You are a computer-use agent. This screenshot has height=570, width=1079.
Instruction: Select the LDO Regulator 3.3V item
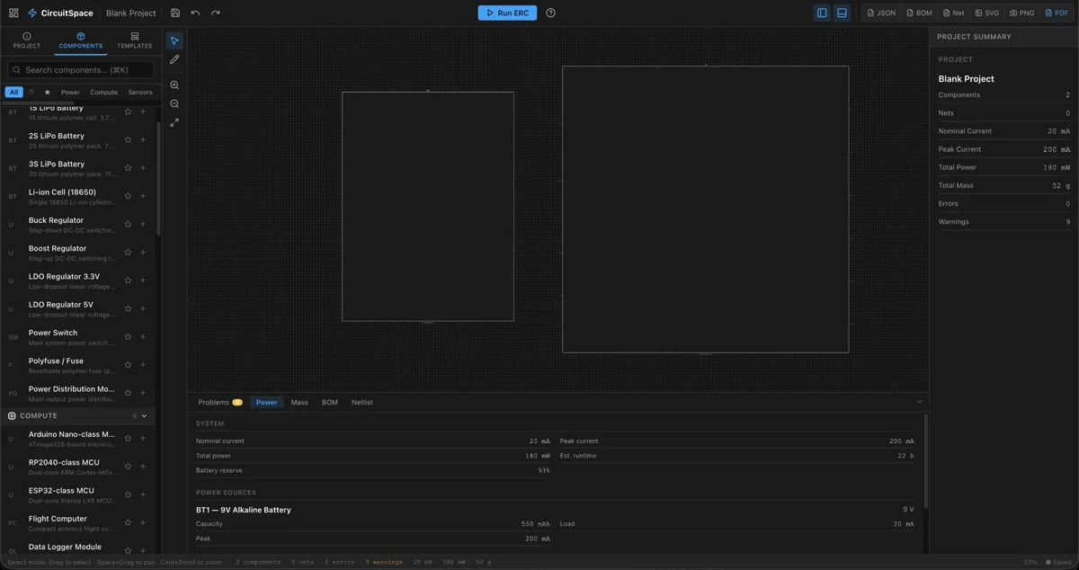click(x=77, y=281)
